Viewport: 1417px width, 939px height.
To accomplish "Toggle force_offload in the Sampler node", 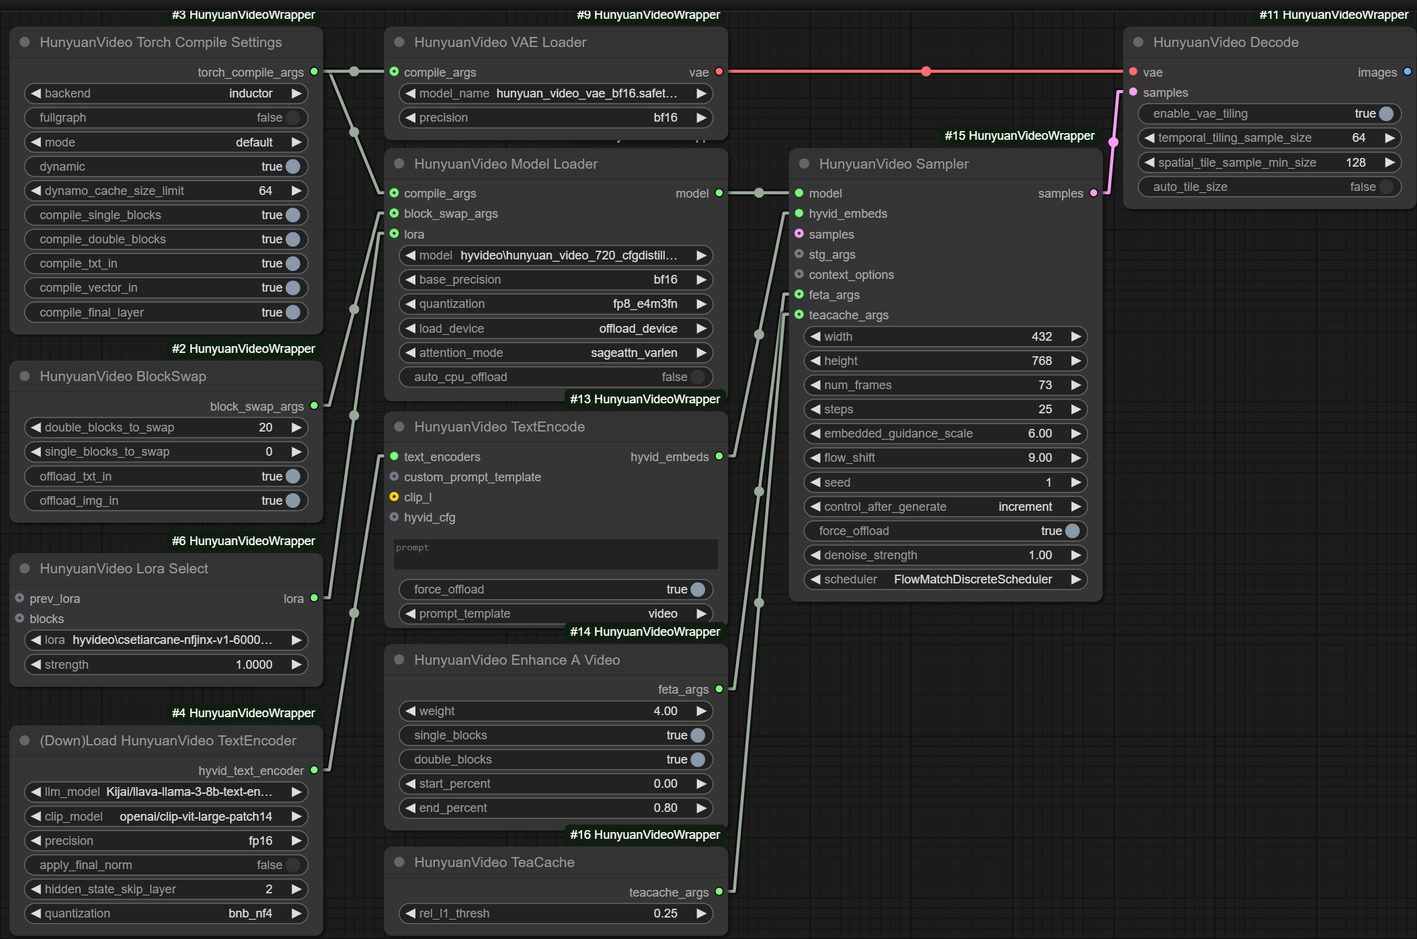I will click(945, 530).
